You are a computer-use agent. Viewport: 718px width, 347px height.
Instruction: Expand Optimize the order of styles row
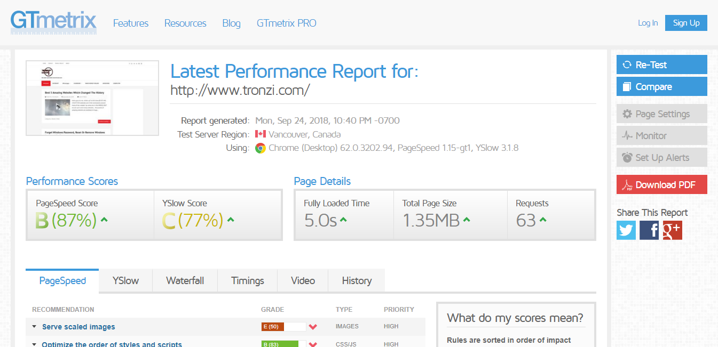coord(112,344)
